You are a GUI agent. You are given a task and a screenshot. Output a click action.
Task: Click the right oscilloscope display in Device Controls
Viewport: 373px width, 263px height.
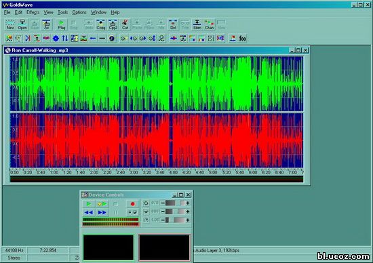[x=164, y=247]
